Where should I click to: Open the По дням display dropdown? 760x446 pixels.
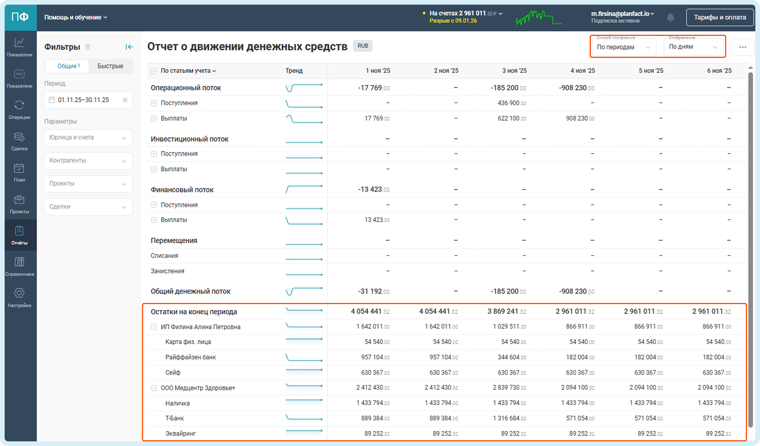coord(693,47)
